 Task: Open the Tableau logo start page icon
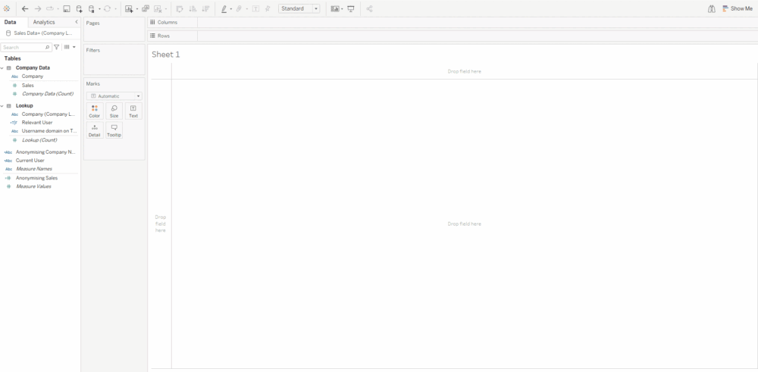7,9
